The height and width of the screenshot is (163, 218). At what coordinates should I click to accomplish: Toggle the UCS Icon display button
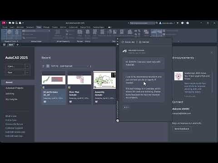(x=4, y=34)
